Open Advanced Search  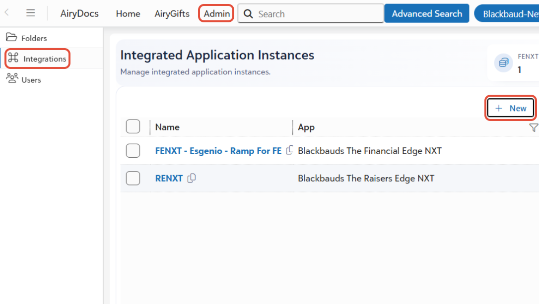click(427, 14)
